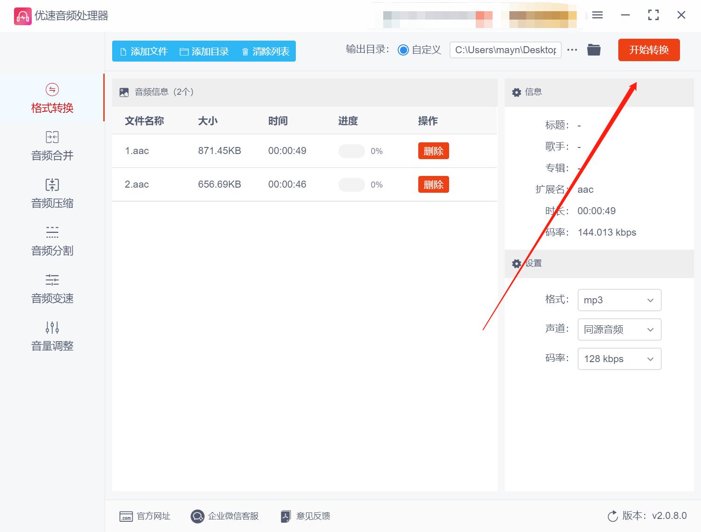
Task: Expand the 声道 同源音频 channel dropdown
Action: tap(619, 329)
